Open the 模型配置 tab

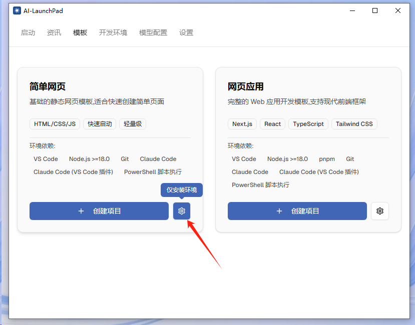coord(153,32)
